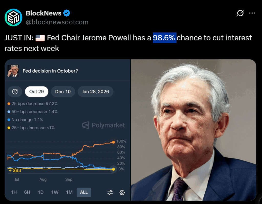This screenshot has width=262, height=204.
Task: Select the Oct 29 date tab
Action: (x=37, y=92)
